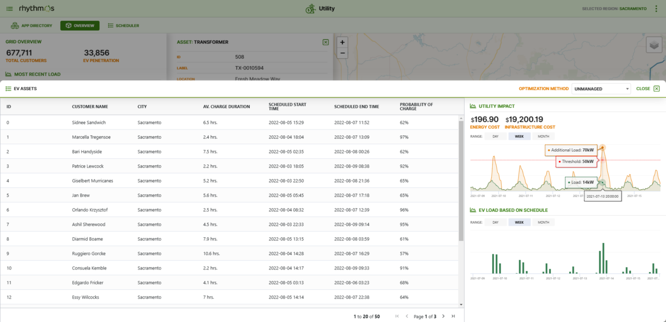Select Day range for EV Load chart
666x322 pixels.
(495, 222)
